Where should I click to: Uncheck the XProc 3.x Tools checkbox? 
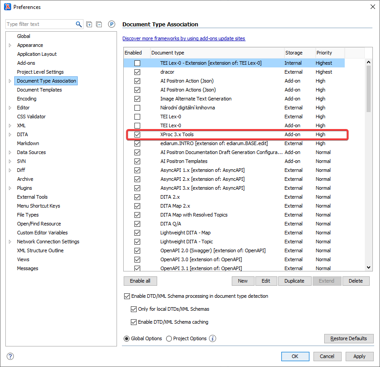[x=137, y=135]
